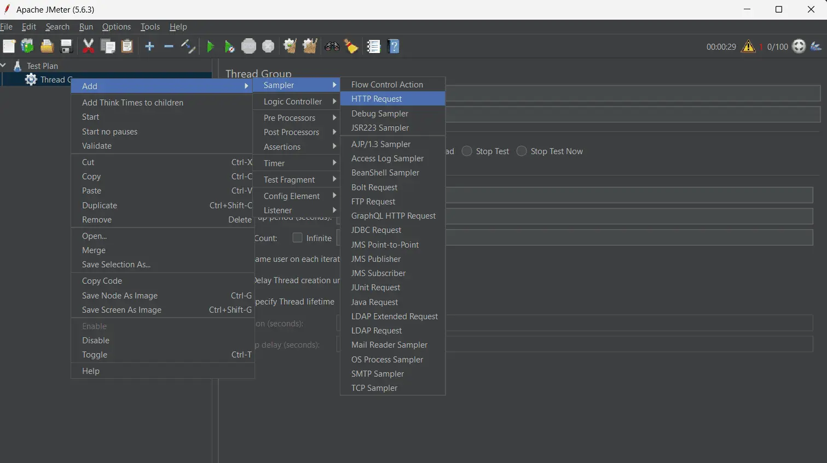Click the Cut scissors toolbar icon
Viewport: 827px width, 463px height.
[x=88, y=46]
